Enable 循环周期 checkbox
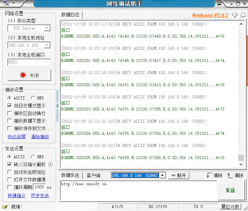The height and width of the screenshot is (211, 248). [10, 187]
